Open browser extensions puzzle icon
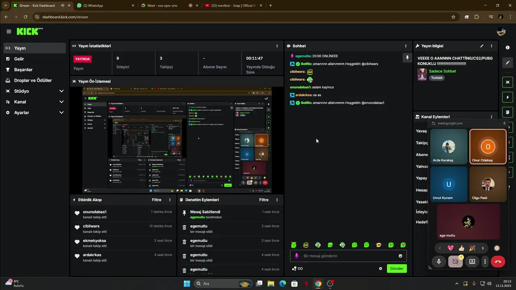Viewport: 516px width, 290px height. (477, 17)
